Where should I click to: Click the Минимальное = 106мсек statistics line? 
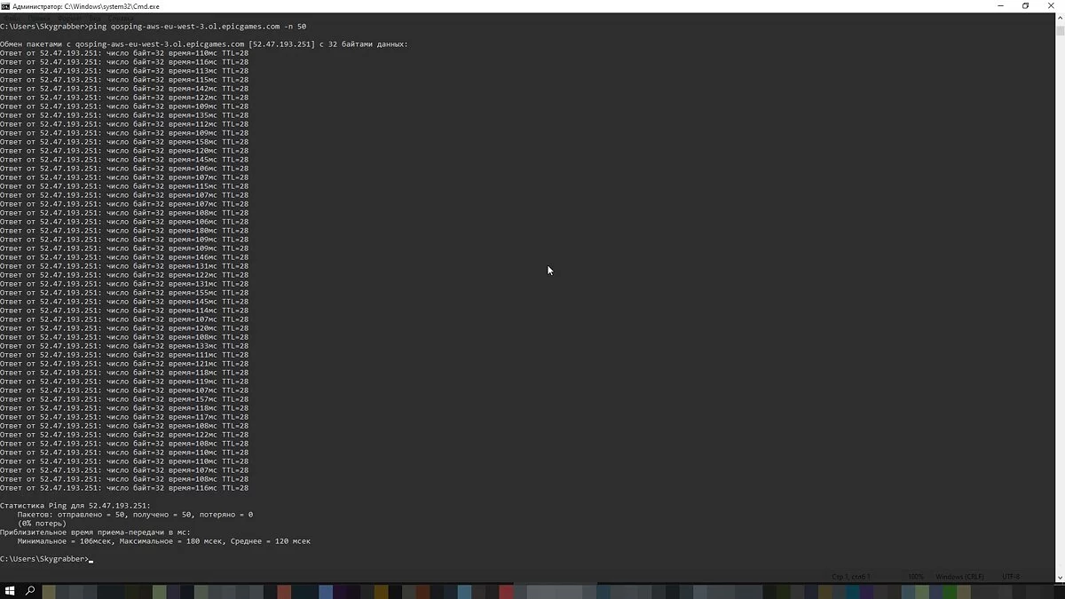[164, 541]
